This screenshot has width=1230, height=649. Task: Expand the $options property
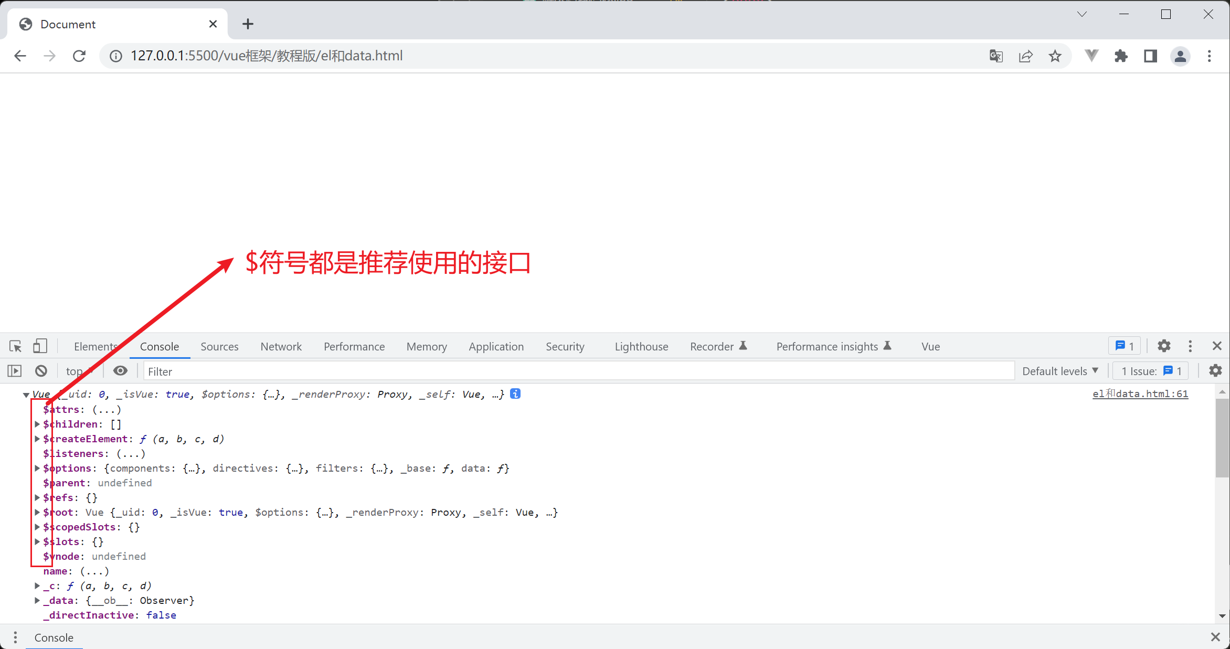coord(37,468)
